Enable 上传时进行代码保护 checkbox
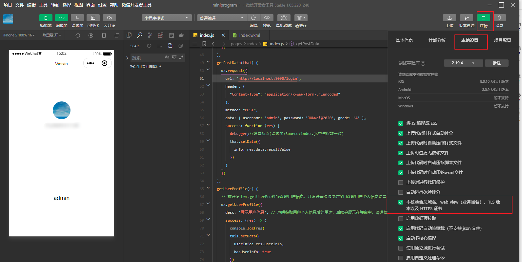522x262 pixels. tap(401, 183)
